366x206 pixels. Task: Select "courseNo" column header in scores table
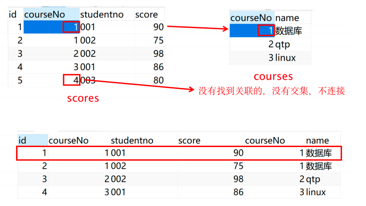[43, 14]
